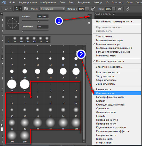Toggle Показать недавние кисти option

117,61
